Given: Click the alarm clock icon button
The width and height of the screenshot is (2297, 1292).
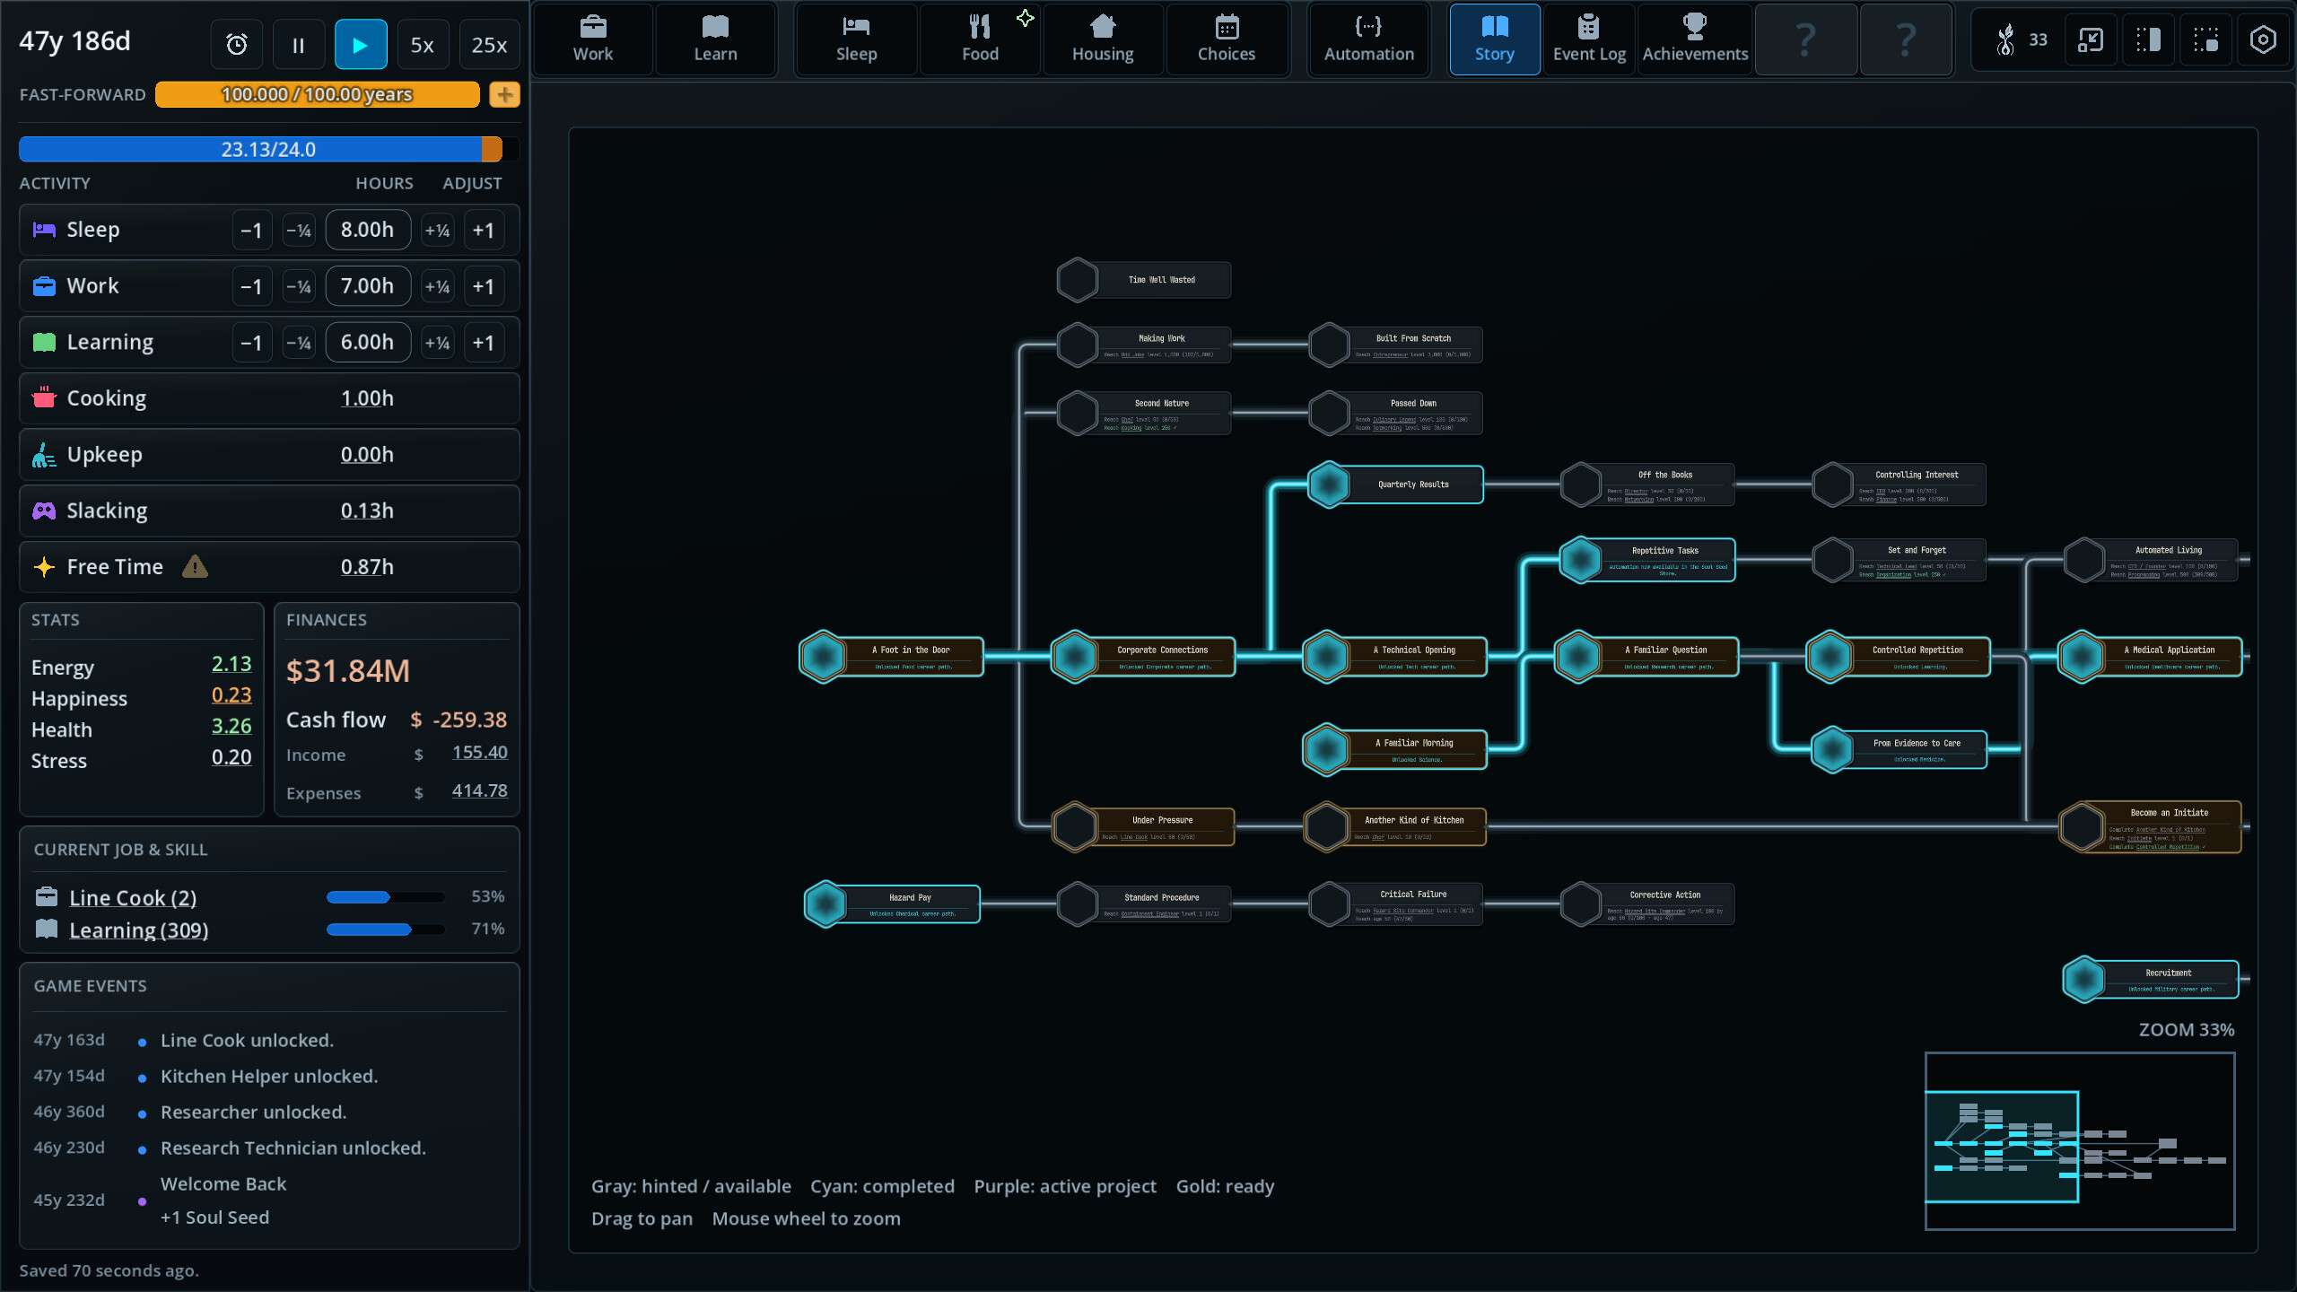Looking at the screenshot, I should coord(237,44).
